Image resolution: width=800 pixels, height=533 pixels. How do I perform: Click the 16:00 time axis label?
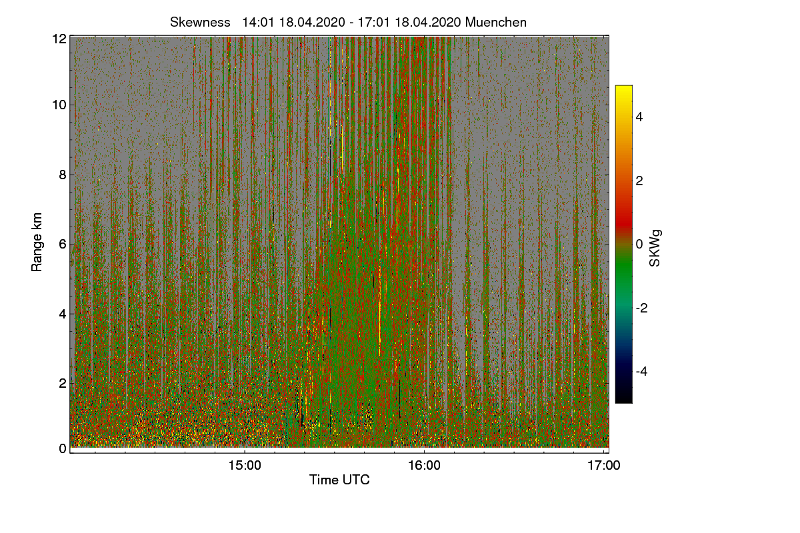pyautogui.click(x=424, y=466)
